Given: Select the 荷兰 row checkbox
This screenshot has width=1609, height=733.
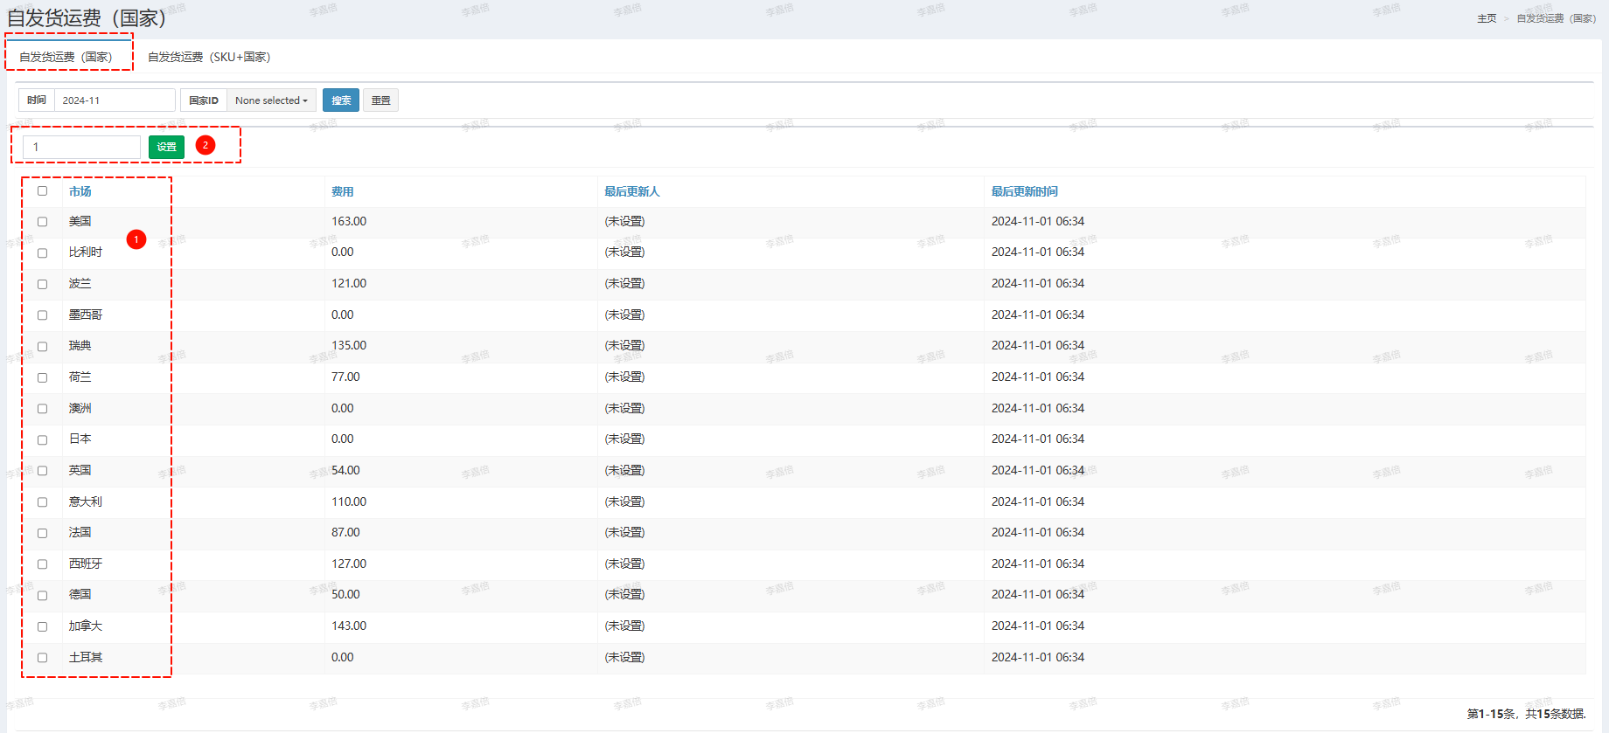Looking at the screenshot, I should [x=42, y=377].
